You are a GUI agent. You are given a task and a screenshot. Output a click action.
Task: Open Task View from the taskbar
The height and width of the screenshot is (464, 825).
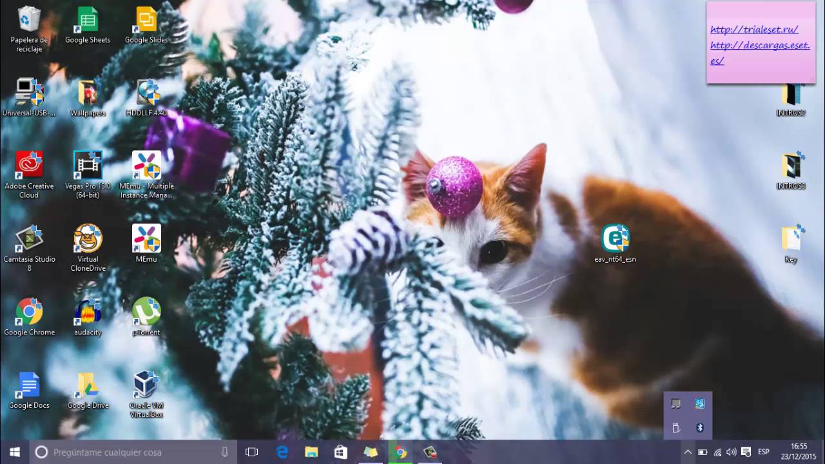pyautogui.click(x=252, y=452)
